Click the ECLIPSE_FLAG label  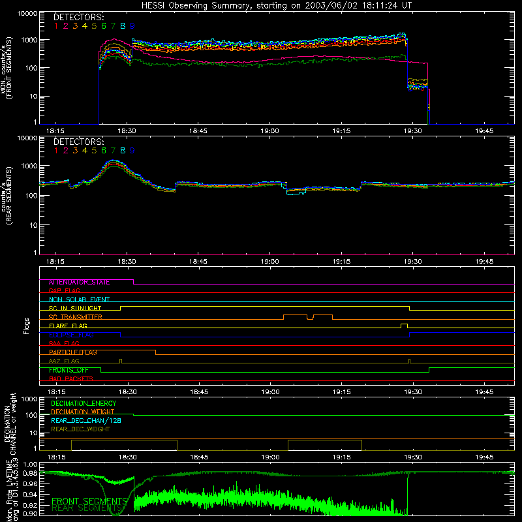tap(71, 335)
